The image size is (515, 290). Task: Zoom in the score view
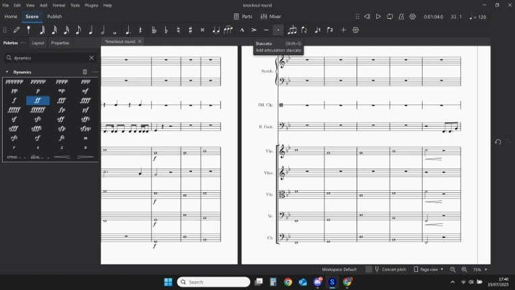(464, 269)
